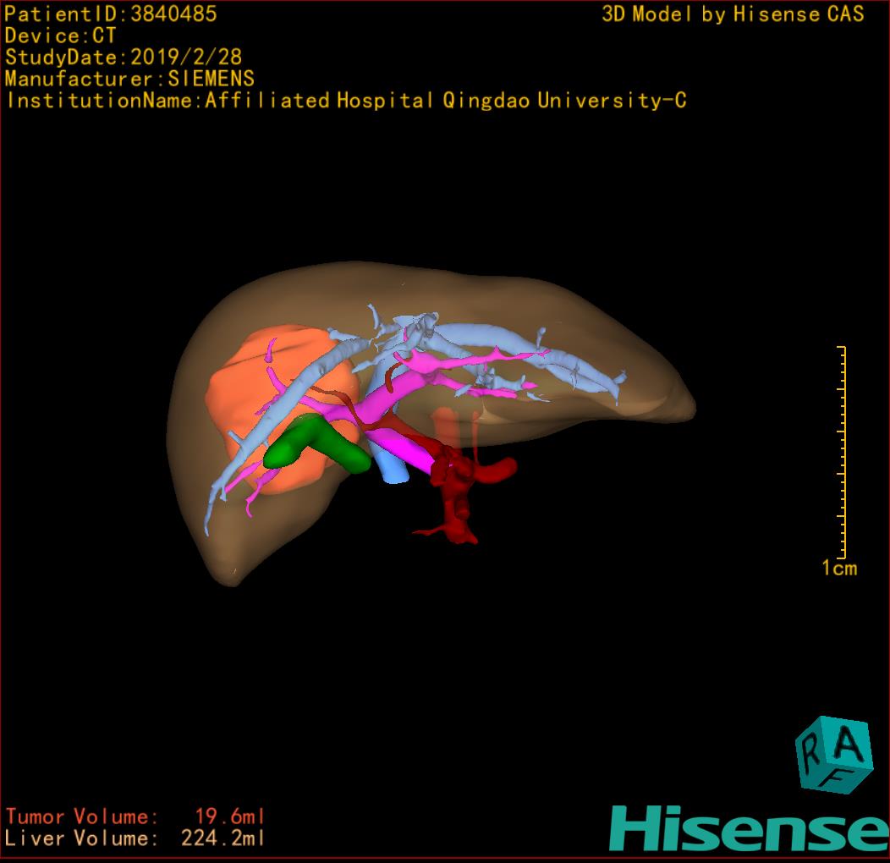Click the Liver Volume readout
This screenshot has height=863, width=890.
click(135, 839)
